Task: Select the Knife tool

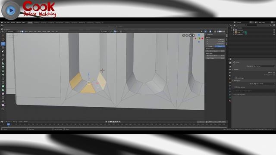Action: tap(3, 82)
